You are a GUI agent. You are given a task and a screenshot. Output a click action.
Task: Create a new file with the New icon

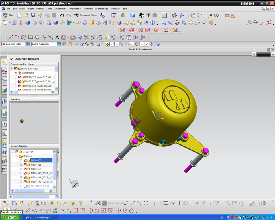point(19,15)
